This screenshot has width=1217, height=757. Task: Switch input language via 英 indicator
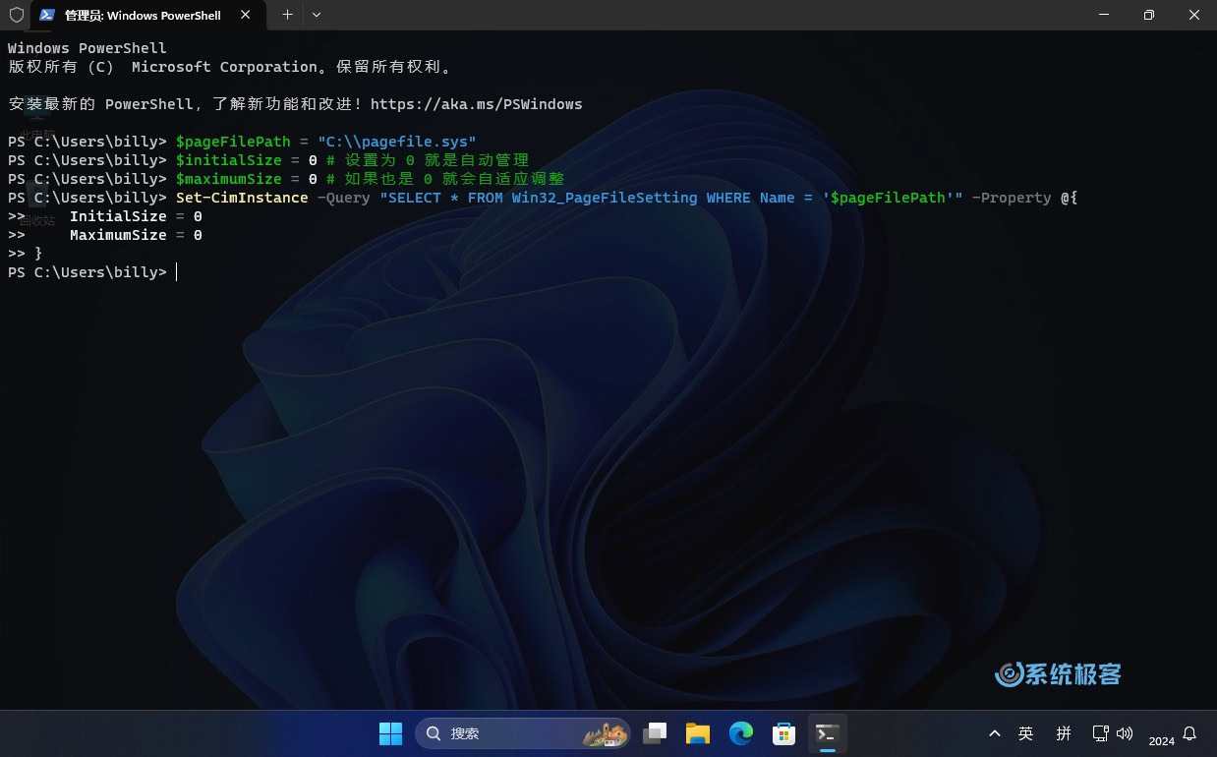[x=1026, y=733]
